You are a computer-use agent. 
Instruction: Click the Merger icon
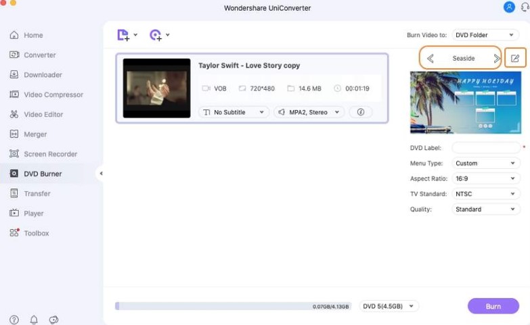point(14,134)
